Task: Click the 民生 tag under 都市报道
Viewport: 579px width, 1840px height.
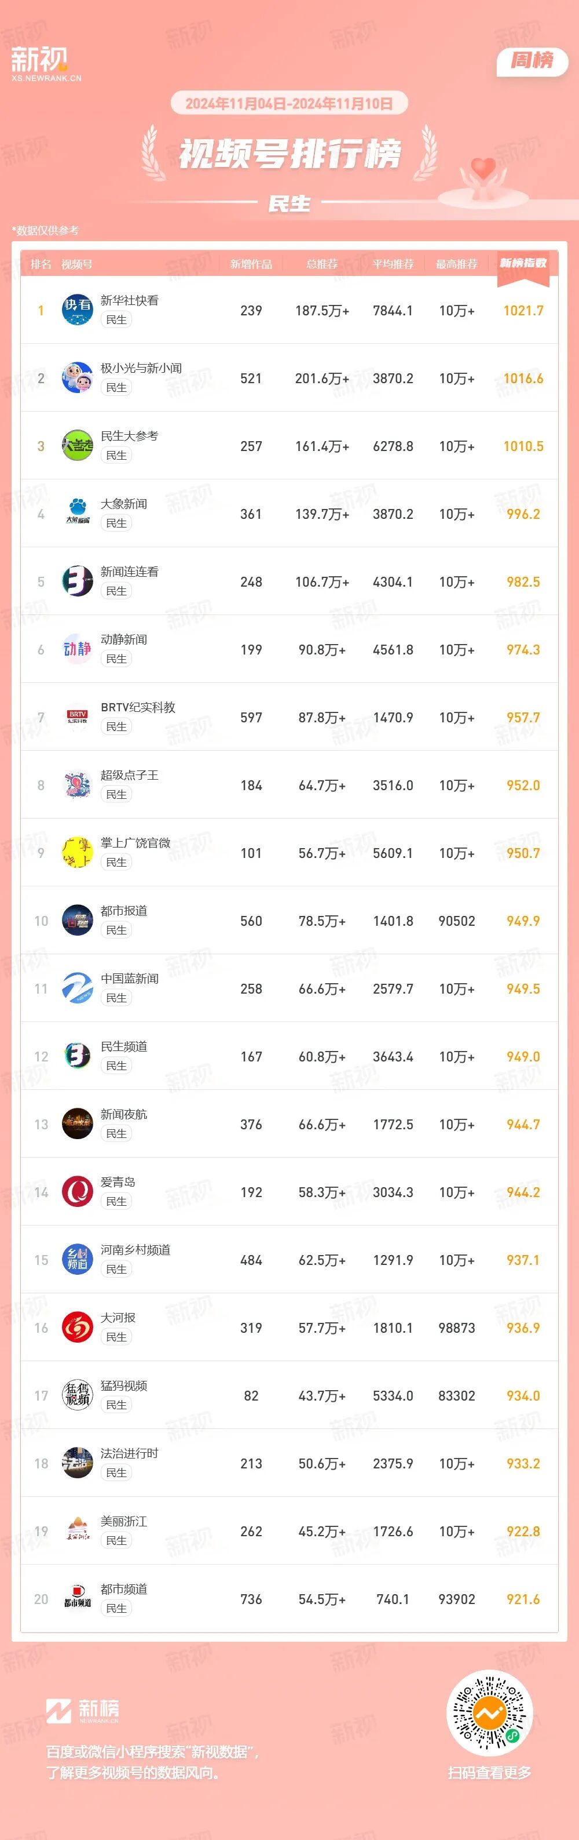Action: coord(116,930)
